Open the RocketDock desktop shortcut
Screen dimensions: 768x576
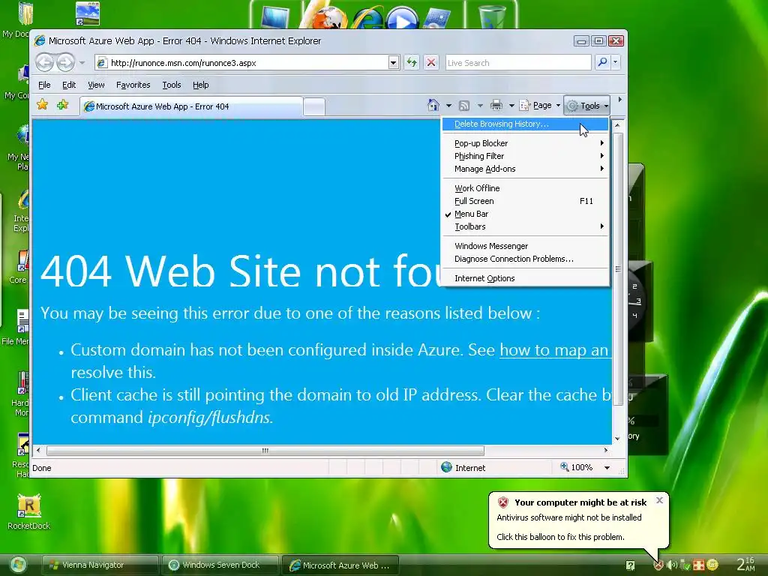coord(29,512)
